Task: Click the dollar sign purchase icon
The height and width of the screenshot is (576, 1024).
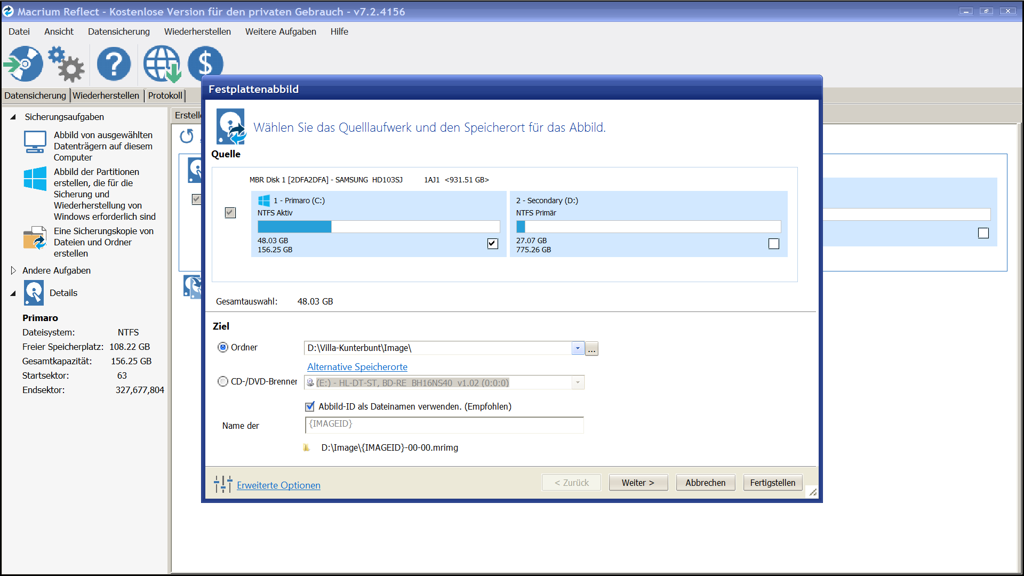Action: pos(205,62)
